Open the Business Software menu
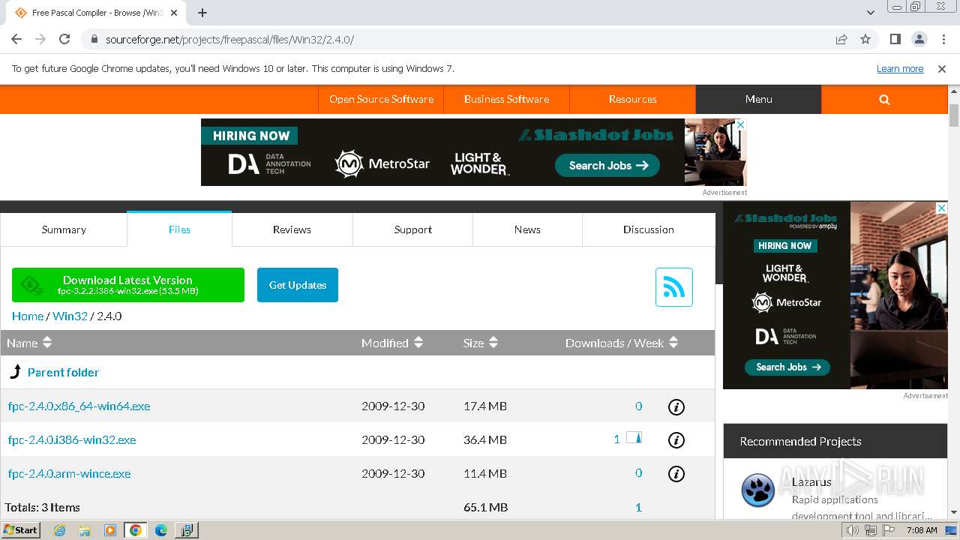This screenshot has height=540, width=960. pos(506,99)
